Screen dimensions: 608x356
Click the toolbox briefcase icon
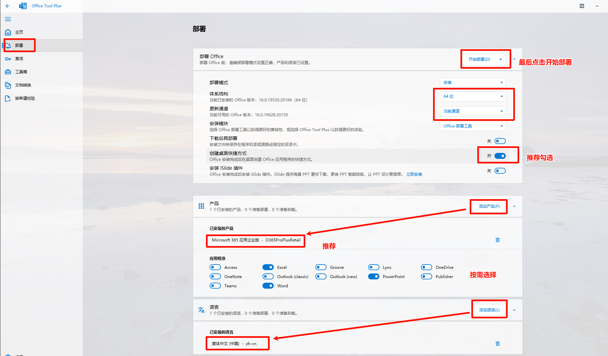[x=8, y=72]
